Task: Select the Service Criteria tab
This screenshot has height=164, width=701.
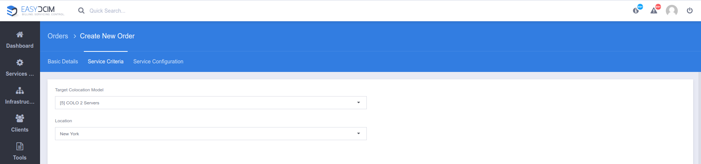Action: point(106,61)
